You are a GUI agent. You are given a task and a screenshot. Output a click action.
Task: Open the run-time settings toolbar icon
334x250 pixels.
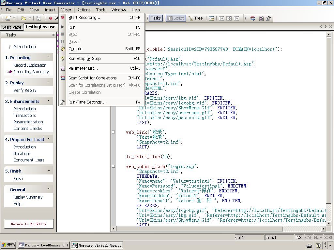tap(269, 18)
